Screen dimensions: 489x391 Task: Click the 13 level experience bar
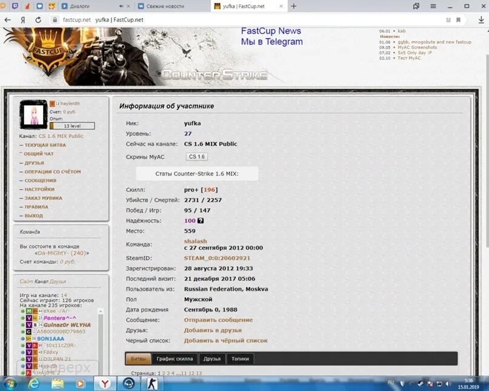(x=72, y=126)
